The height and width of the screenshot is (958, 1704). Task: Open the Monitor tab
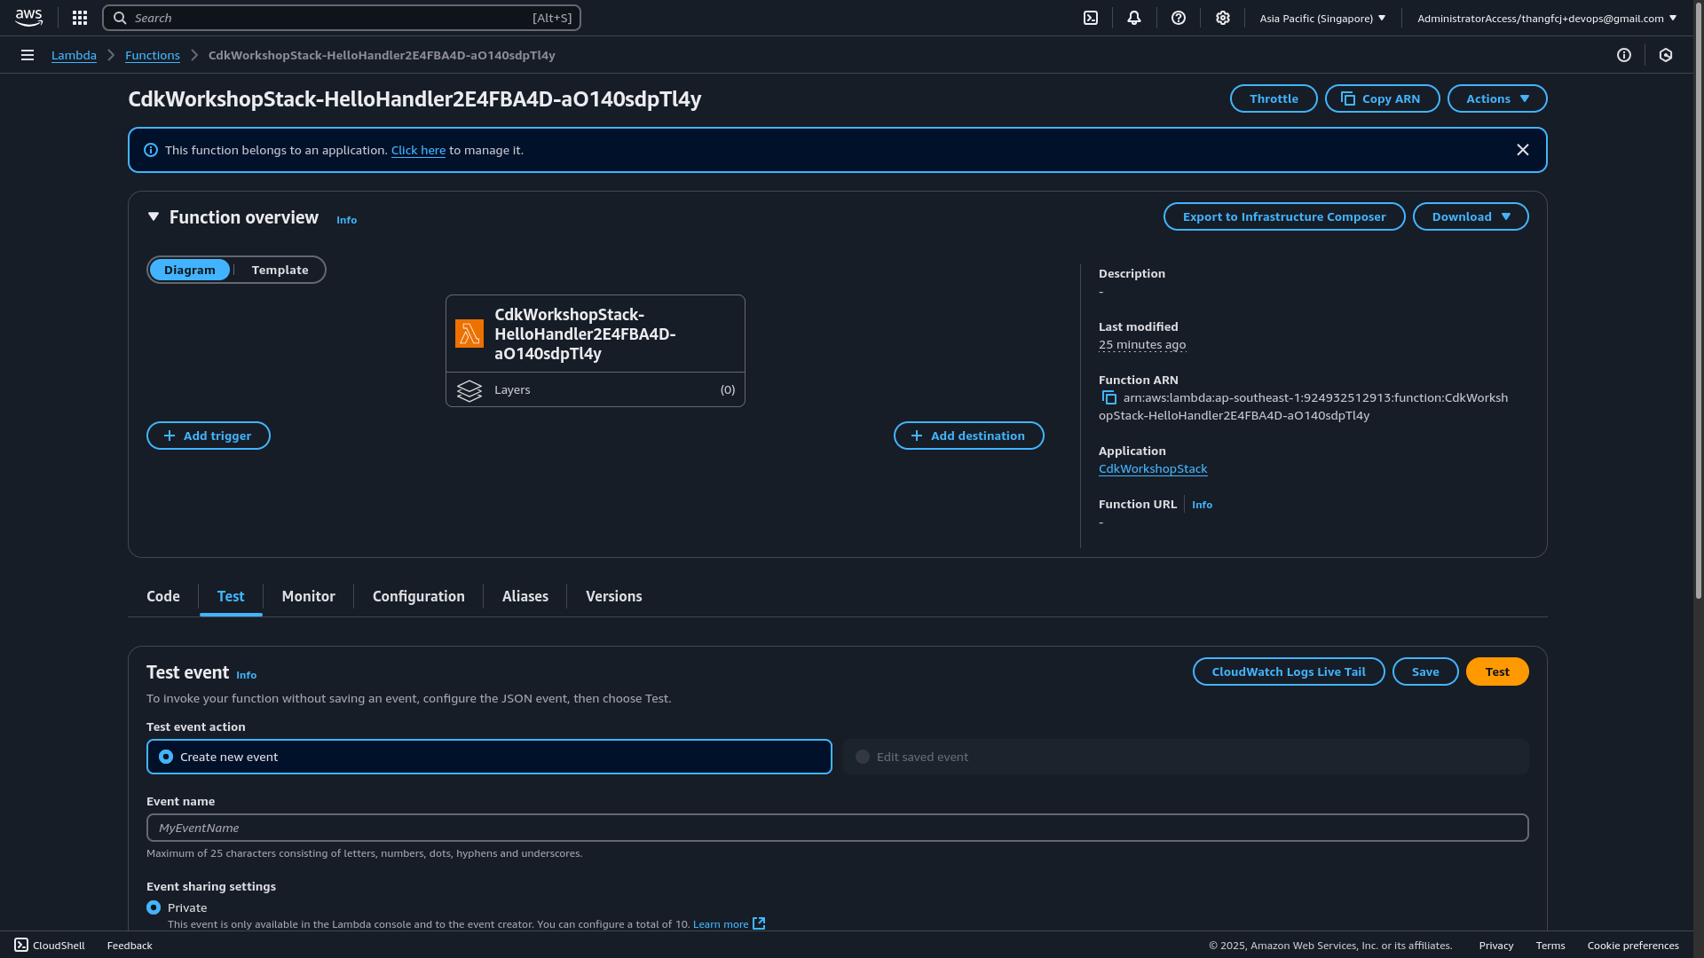(308, 596)
